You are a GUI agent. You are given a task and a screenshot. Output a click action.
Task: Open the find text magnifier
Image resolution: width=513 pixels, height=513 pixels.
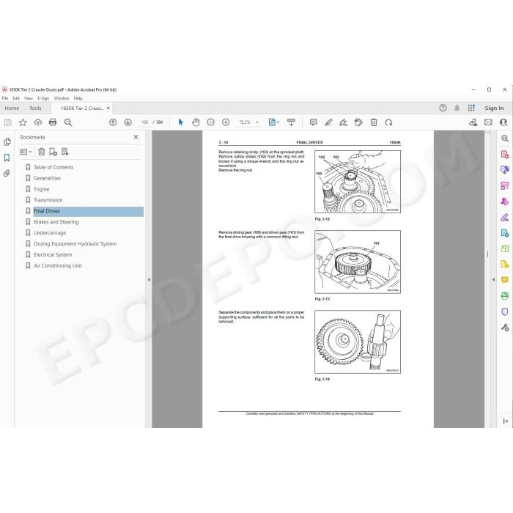pos(68,122)
